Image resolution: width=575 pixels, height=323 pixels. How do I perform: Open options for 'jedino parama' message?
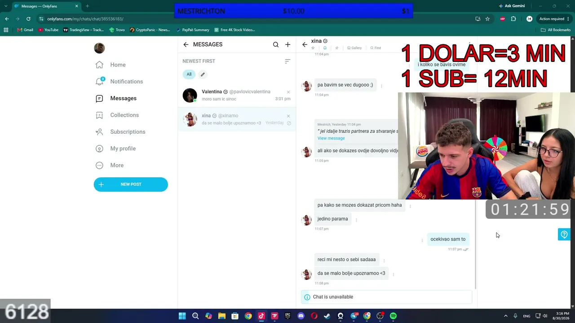[356, 220]
